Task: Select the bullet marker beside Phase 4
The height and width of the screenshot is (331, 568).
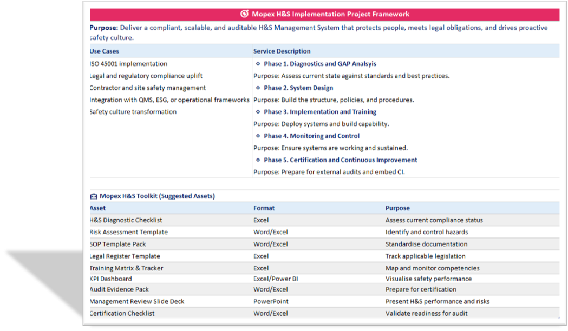Action: coord(258,136)
